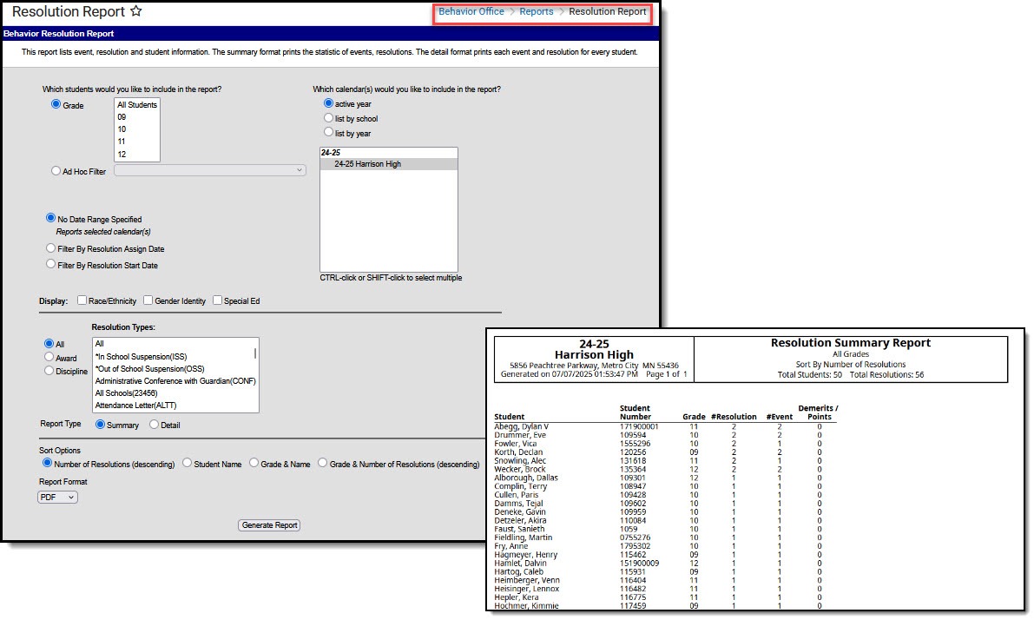
Task: Select Summary report type
Action: (100, 425)
